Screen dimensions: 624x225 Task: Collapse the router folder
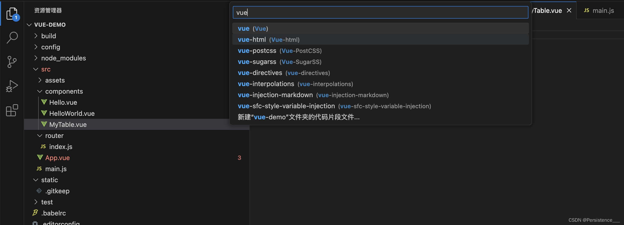coord(40,135)
